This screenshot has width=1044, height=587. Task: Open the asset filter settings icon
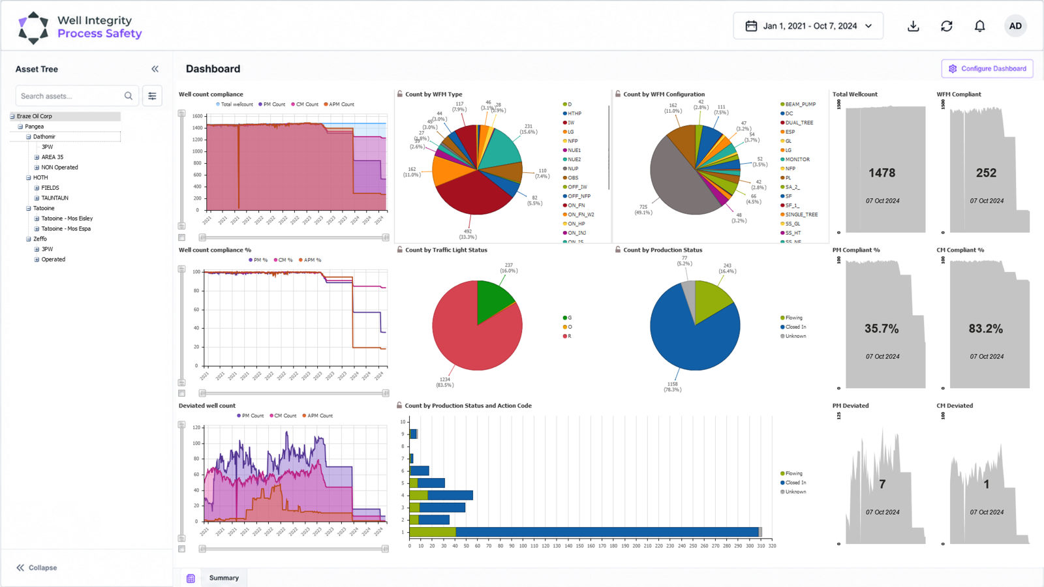pyautogui.click(x=152, y=96)
